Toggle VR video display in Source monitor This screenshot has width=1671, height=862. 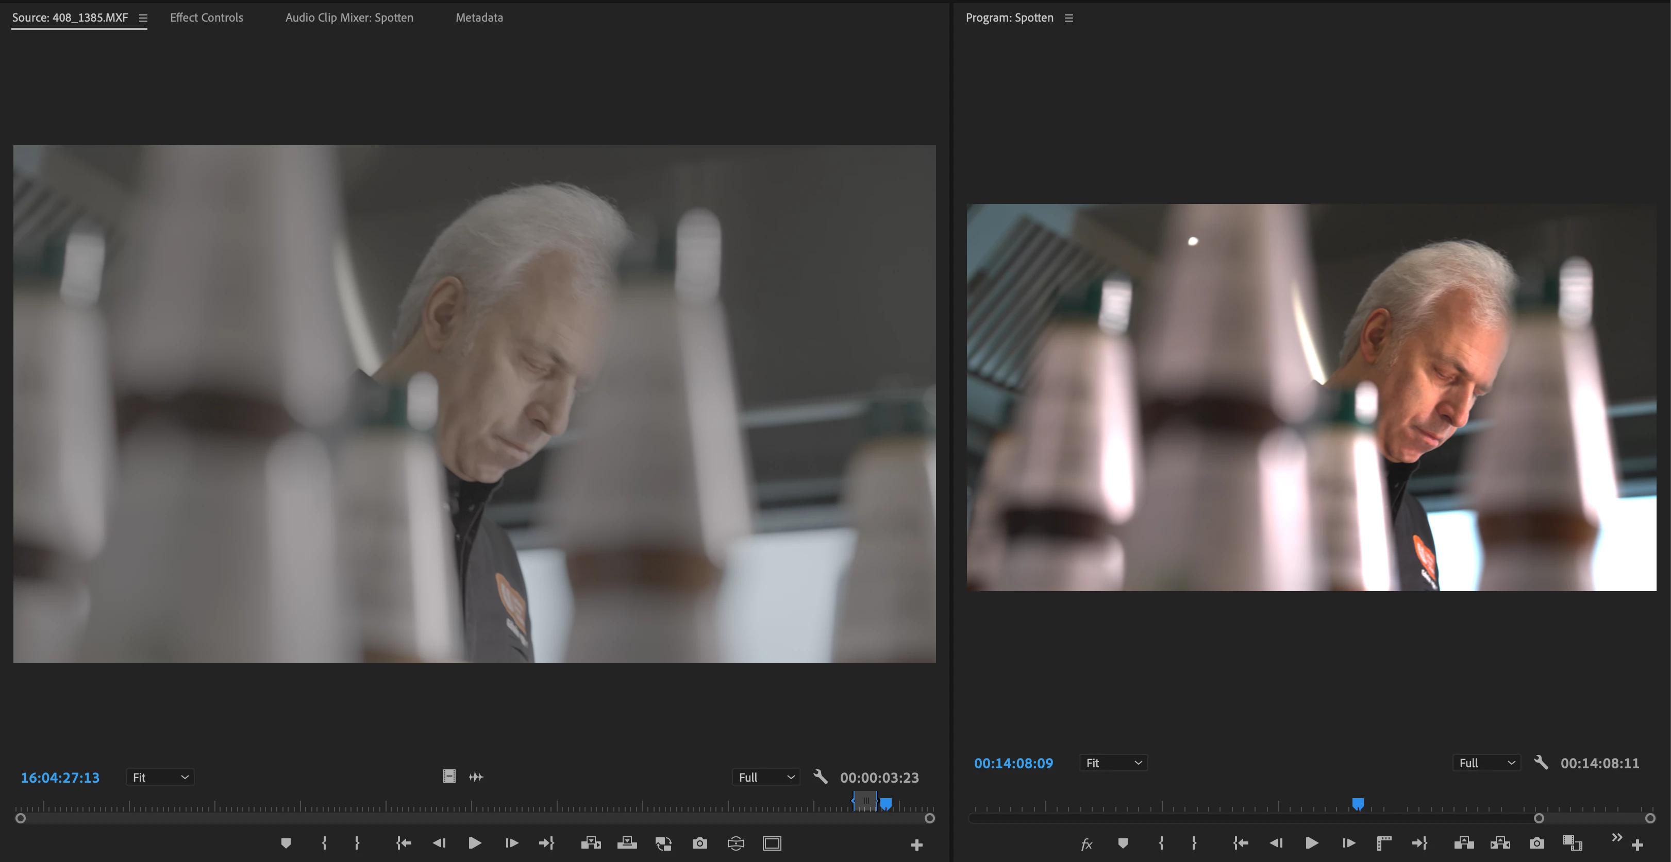tap(736, 843)
